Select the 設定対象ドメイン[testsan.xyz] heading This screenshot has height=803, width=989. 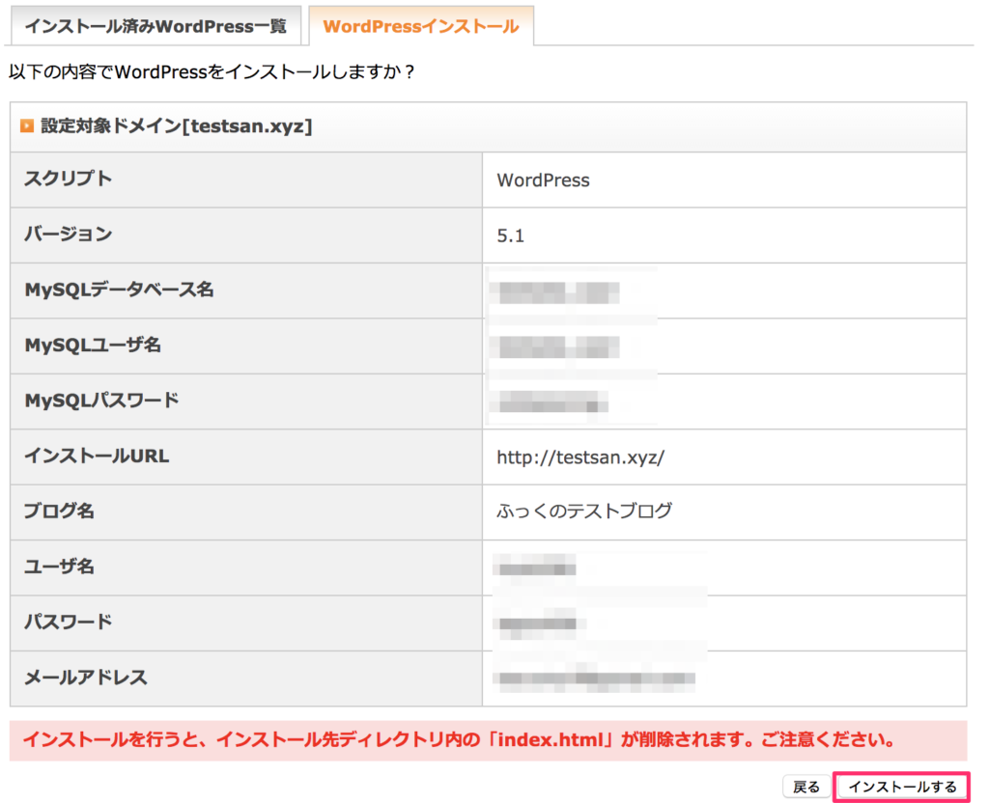[x=177, y=126]
